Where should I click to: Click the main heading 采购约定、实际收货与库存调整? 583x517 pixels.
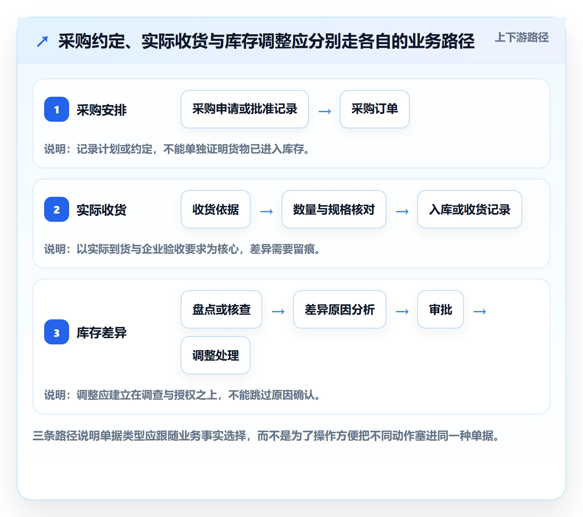(x=267, y=41)
